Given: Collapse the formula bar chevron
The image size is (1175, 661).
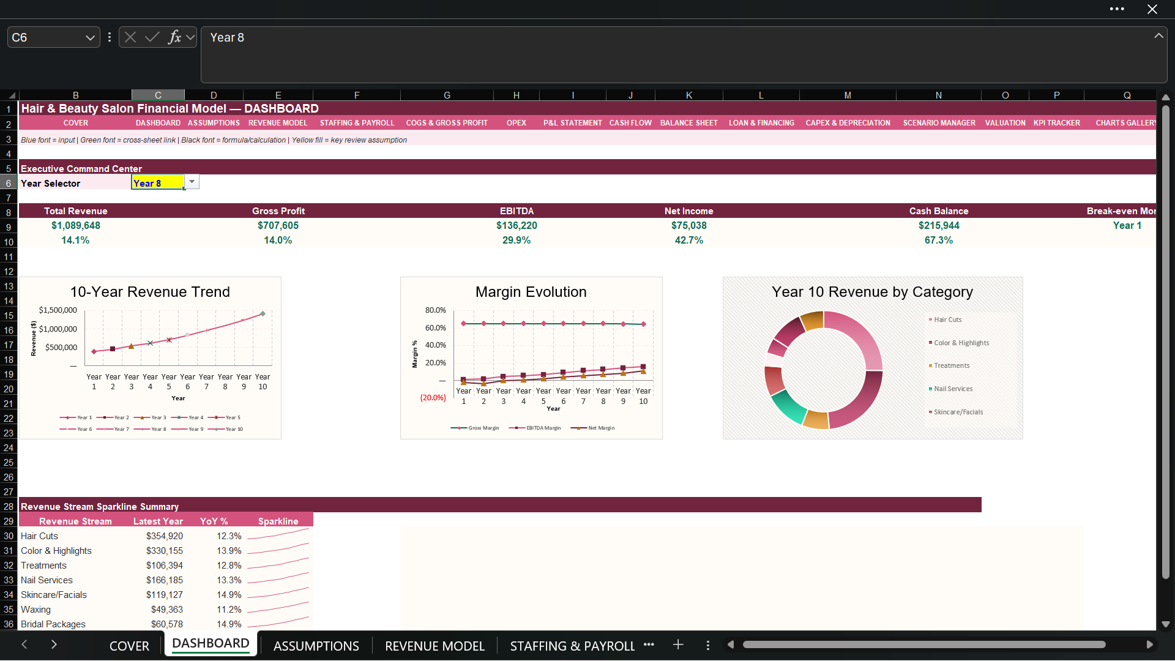Looking at the screenshot, I should 1158,36.
